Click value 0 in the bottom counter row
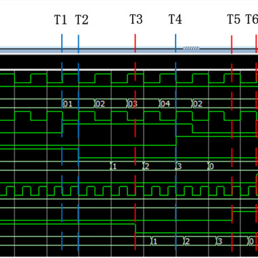The height and width of the screenshot is (258, 258). [x=251, y=241]
